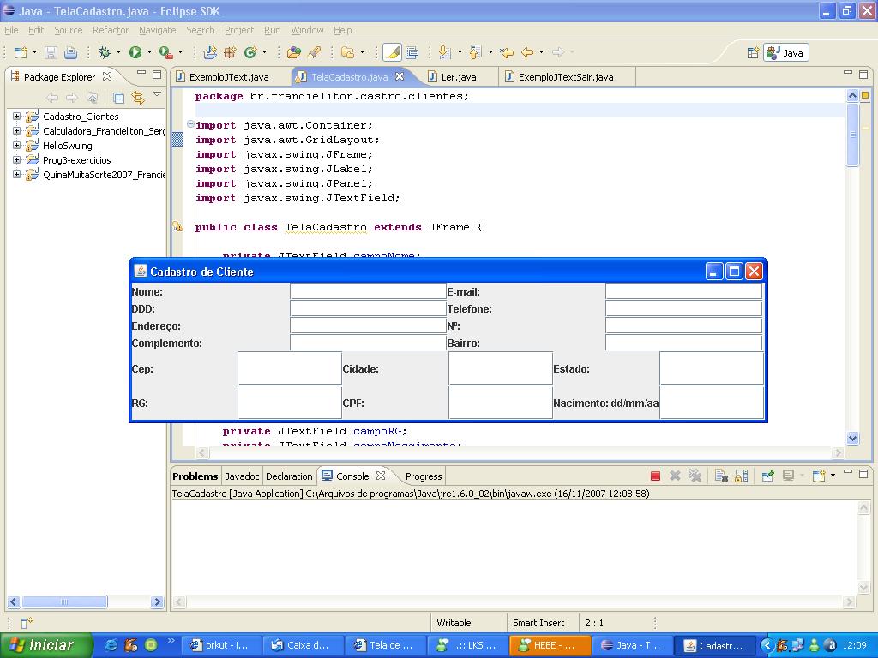Click the editor vertical scrollbar down arrow
Screen dimensions: 878x658
pyautogui.click(x=852, y=438)
